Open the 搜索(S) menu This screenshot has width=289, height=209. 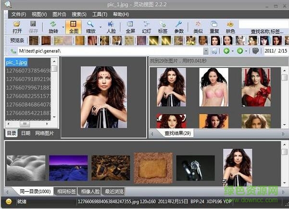[78, 14]
